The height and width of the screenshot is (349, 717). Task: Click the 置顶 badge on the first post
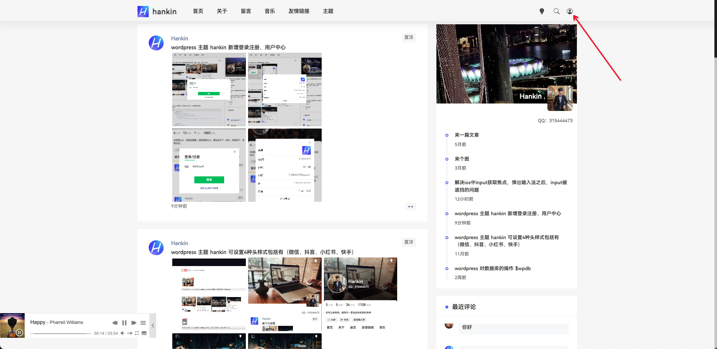pos(409,37)
